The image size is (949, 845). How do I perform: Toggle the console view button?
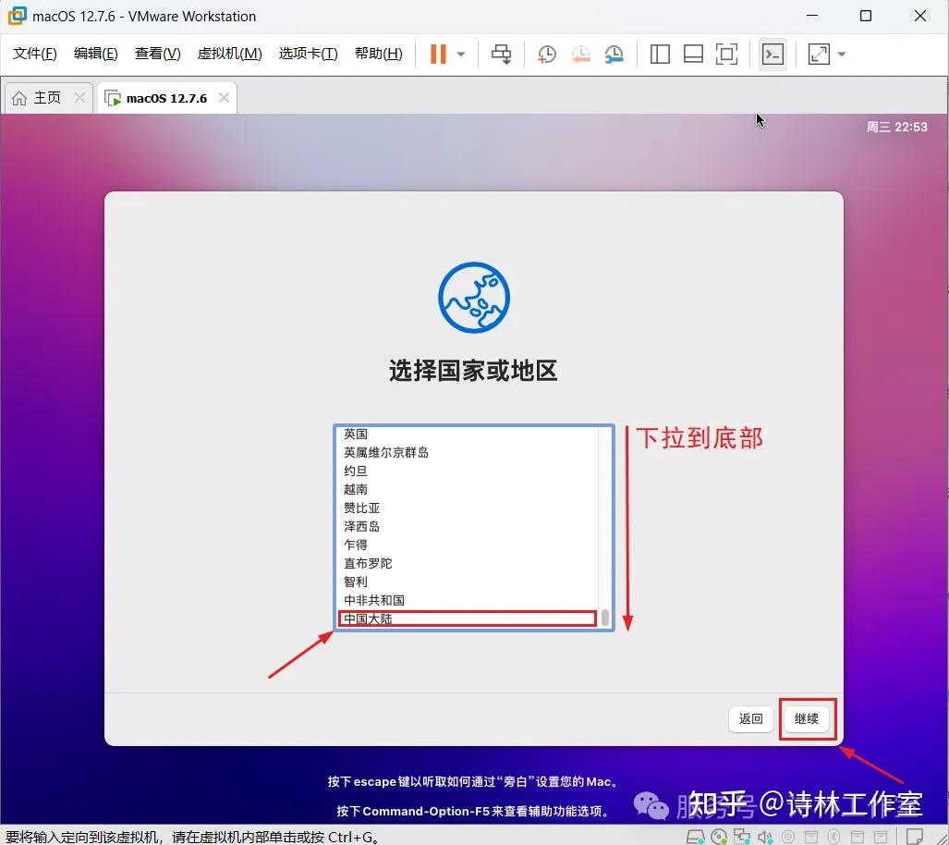tap(773, 54)
